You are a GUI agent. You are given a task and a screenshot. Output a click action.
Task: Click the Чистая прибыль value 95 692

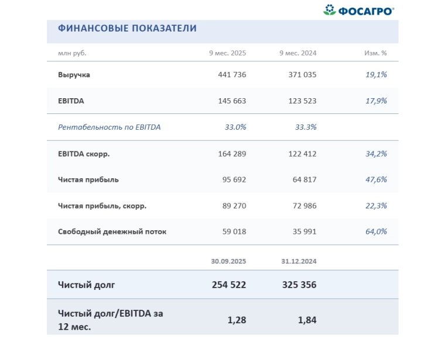(x=233, y=179)
